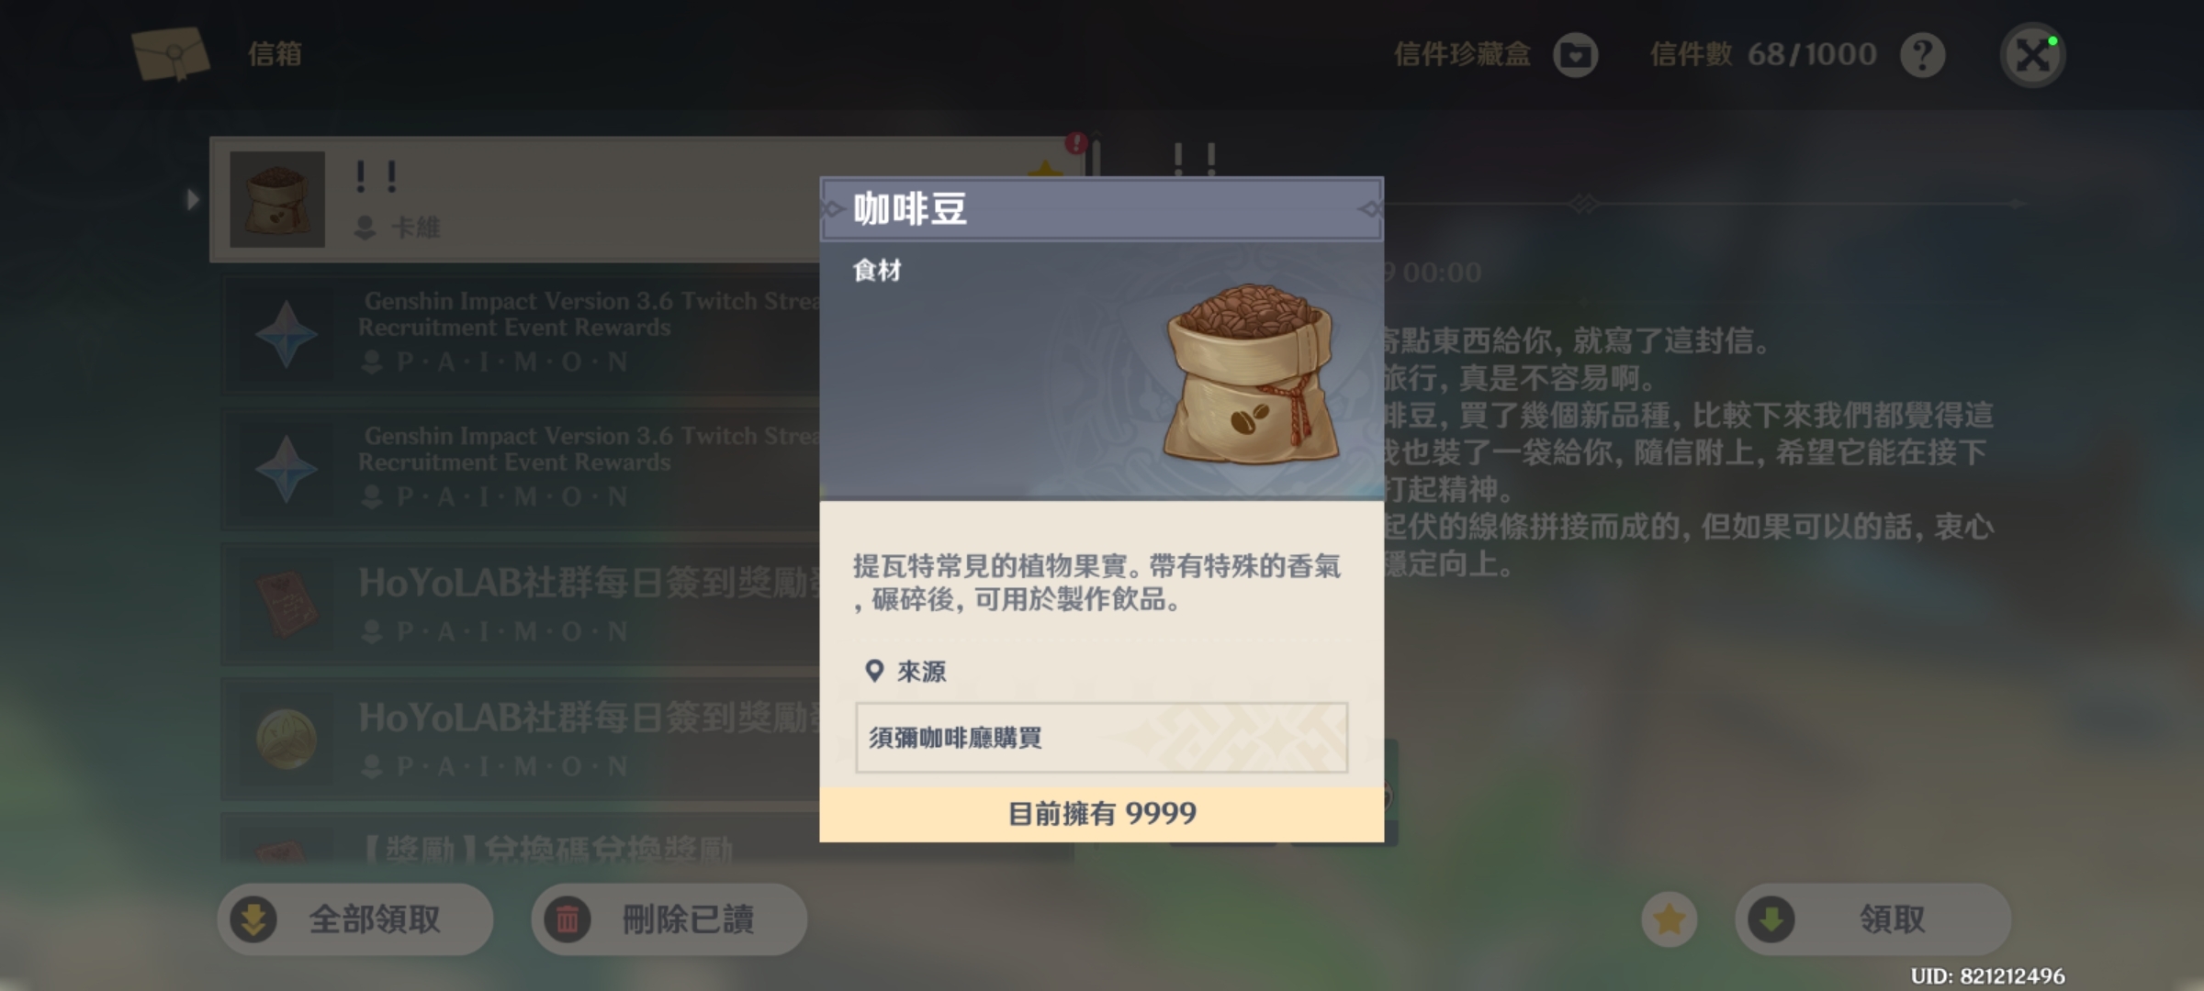Click 領取 to claim the attachment

point(1873,919)
